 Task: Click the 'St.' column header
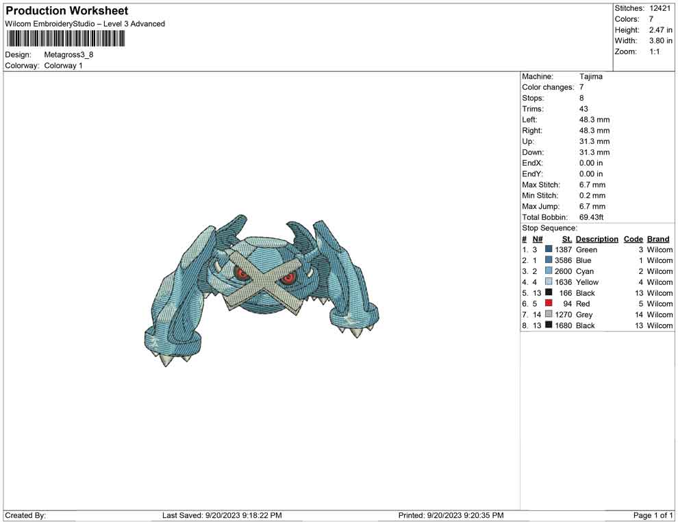pyautogui.click(x=567, y=239)
